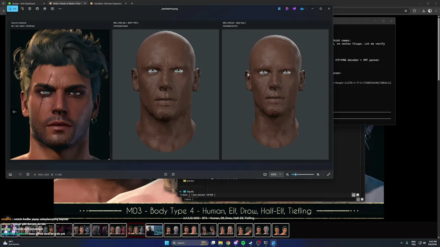This screenshot has width=440, height=247.
Task: Switch to Myky's Heads at Baldur's Gate tab
Action: point(67,3)
